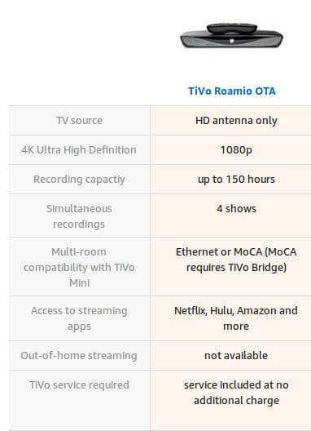The image size is (311, 431).
Task: Click the TiVo logo on the device front
Action: pyautogui.click(x=231, y=42)
